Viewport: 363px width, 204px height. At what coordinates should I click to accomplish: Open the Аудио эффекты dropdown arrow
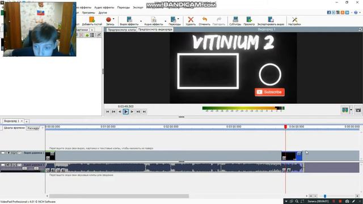click(165, 22)
